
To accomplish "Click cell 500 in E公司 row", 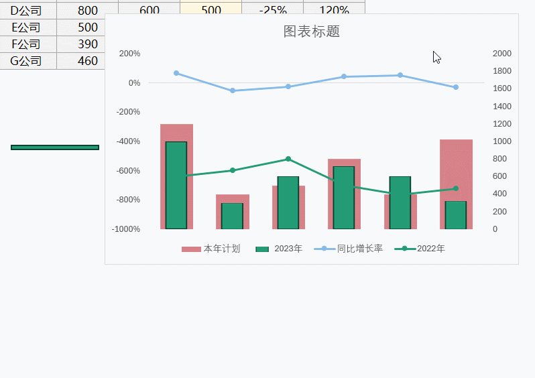I will tap(81, 27).
